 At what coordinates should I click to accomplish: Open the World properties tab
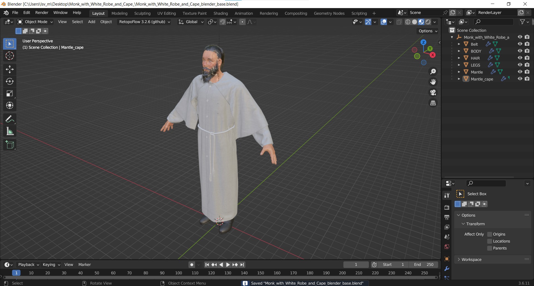click(x=447, y=247)
